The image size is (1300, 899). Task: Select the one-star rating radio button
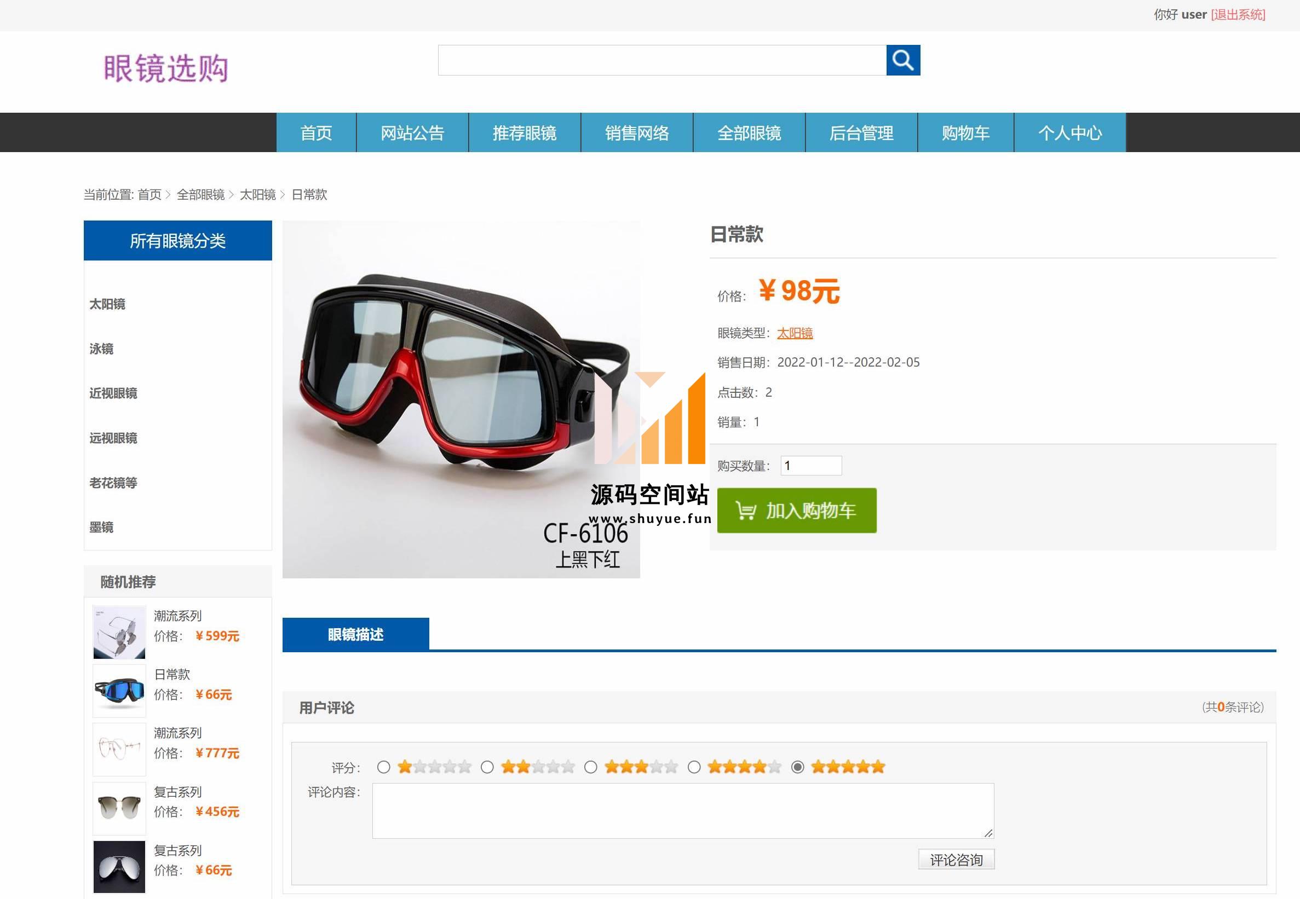coord(383,767)
